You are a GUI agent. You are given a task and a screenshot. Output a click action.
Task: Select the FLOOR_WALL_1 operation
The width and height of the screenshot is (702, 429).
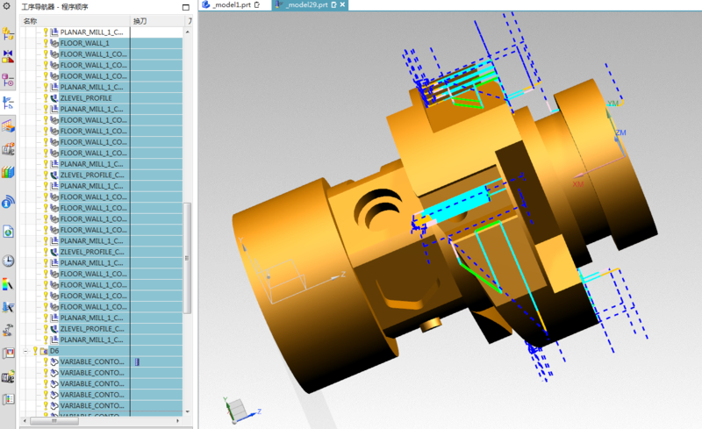coord(84,43)
